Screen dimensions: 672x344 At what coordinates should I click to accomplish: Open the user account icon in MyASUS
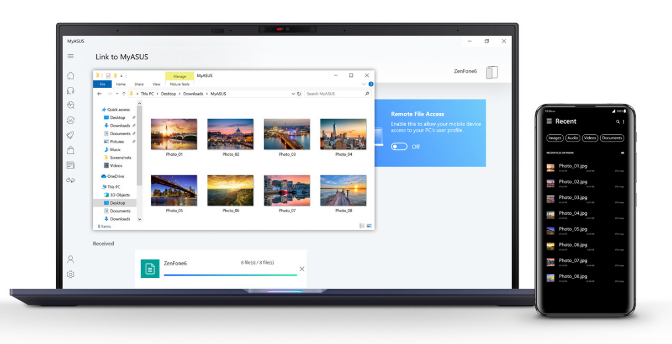click(71, 259)
